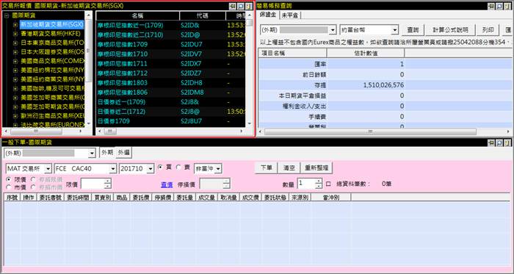Viewport: 514px width, 274px height.
Task: Switch to the 外期 tab in order panel
Action: point(107,152)
